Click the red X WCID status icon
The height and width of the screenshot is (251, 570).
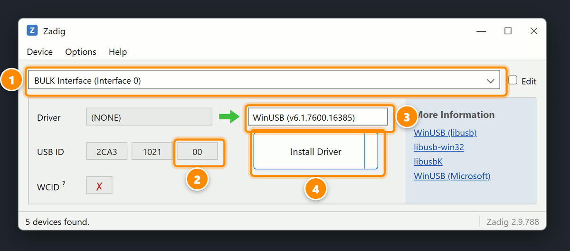tap(99, 186)
